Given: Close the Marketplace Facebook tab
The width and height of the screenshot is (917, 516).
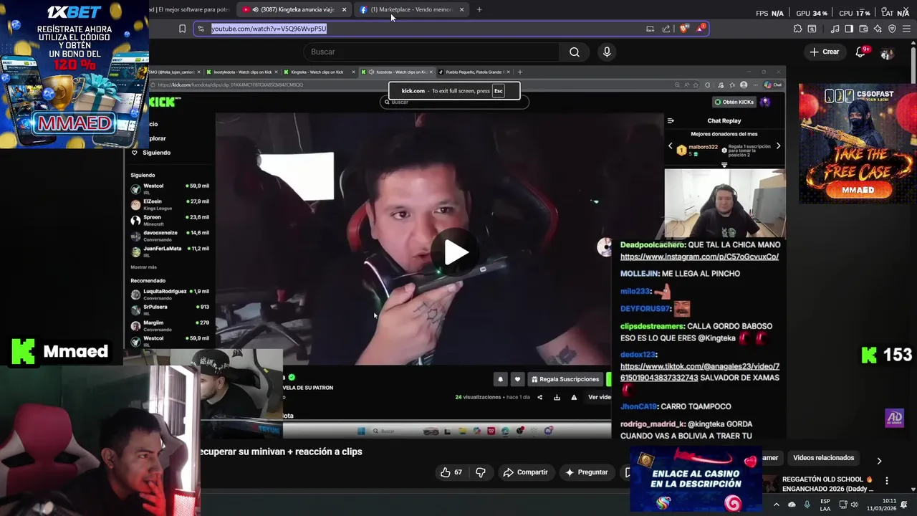Looking at the screenshot, I should [x=461, y=9].
